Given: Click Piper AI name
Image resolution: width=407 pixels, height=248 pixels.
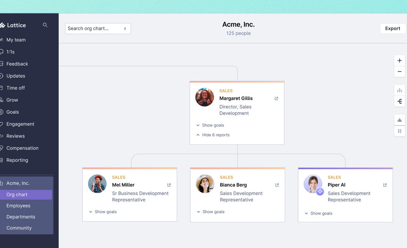Looking at the screenshot, I should (x=336, y=185).
